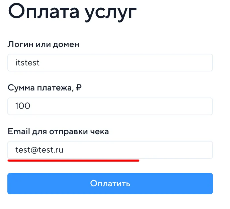Click the word 'Оплата' in the heading
The height and width of the screenshot is (209, 230).
point(41,12)
